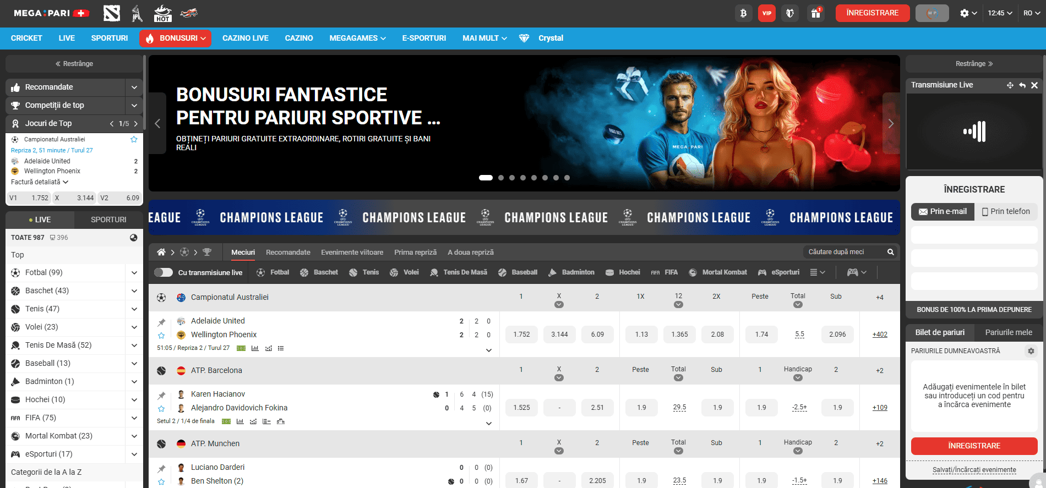Open RO language dropdown
Screen dimensions: 1046x488
tap(1031, 13)
